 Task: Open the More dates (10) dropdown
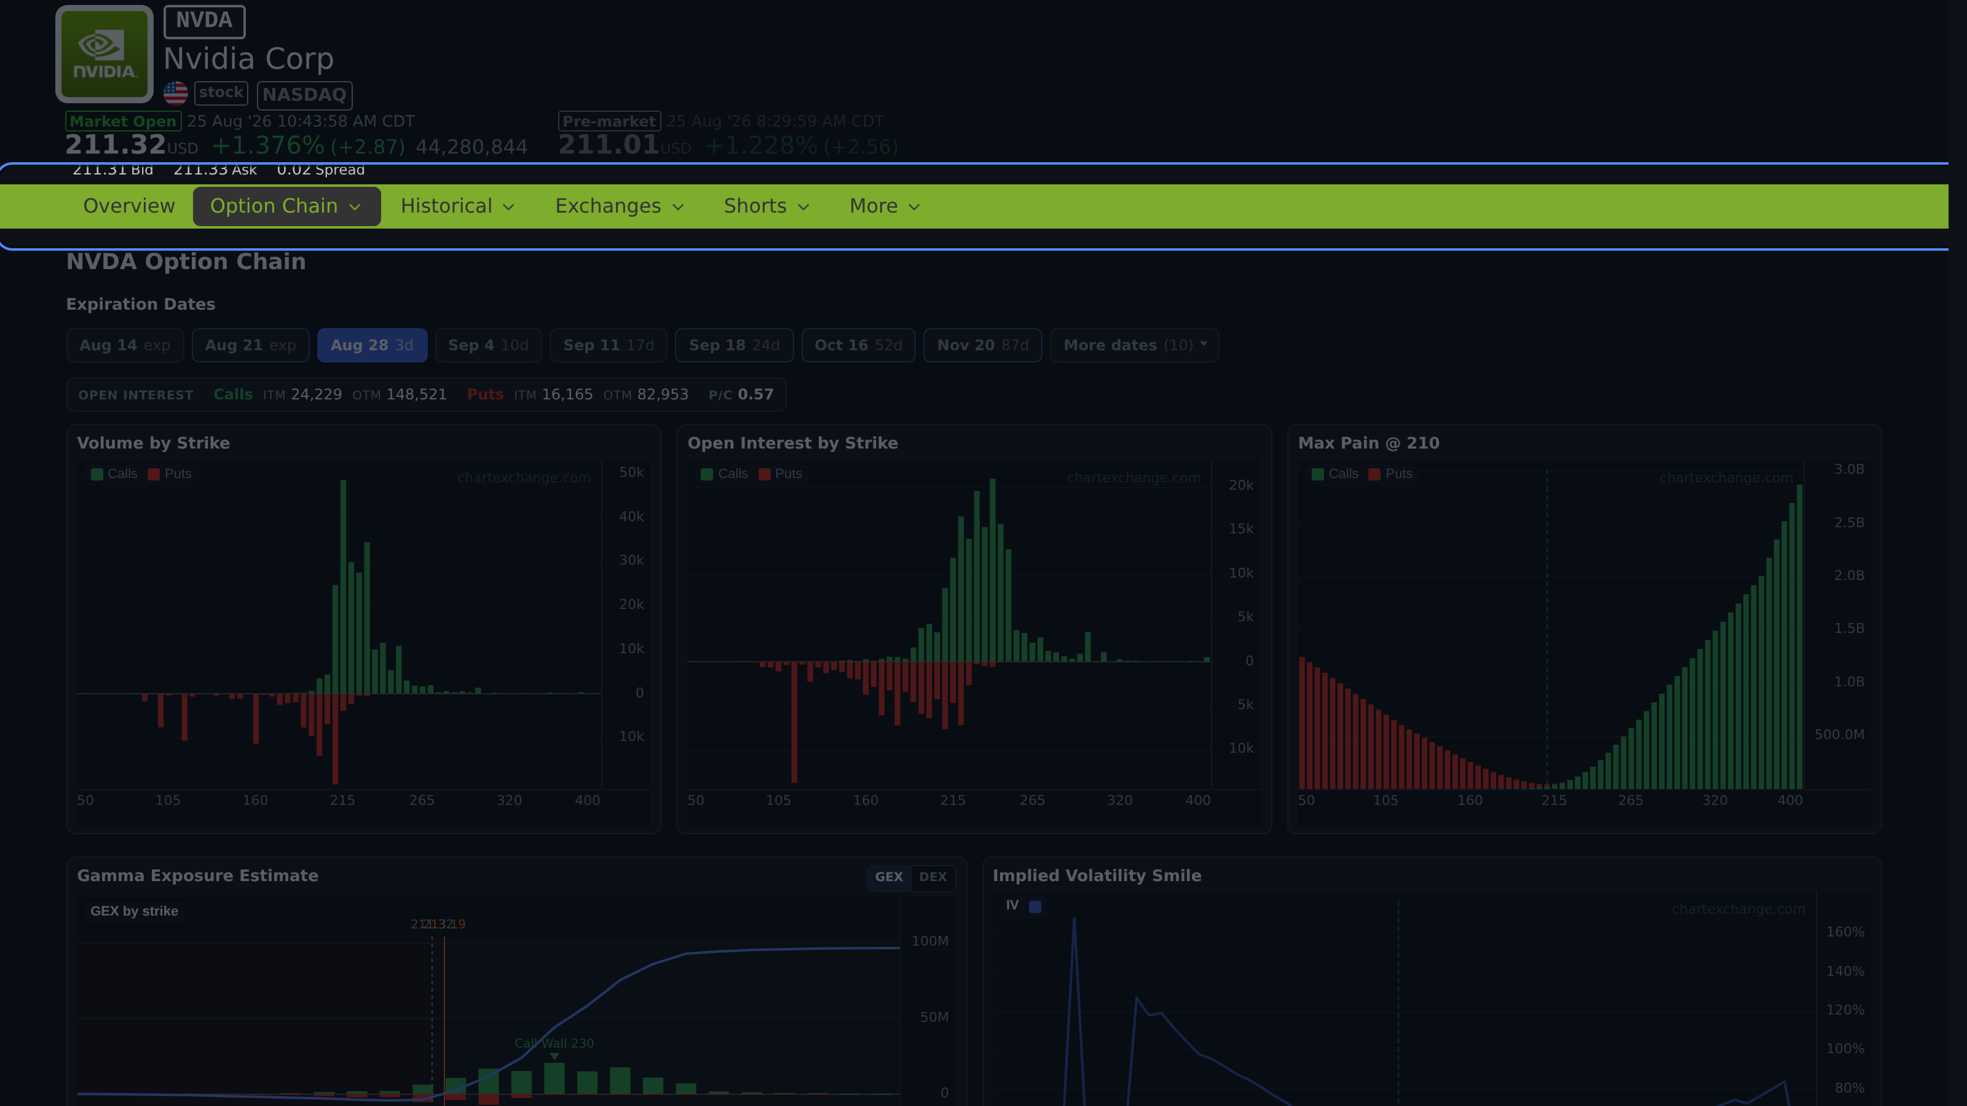[1135, 345]
